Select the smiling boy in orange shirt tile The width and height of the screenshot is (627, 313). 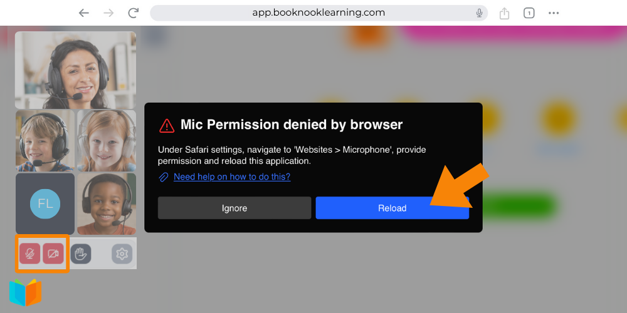click(x=107, y=203)
